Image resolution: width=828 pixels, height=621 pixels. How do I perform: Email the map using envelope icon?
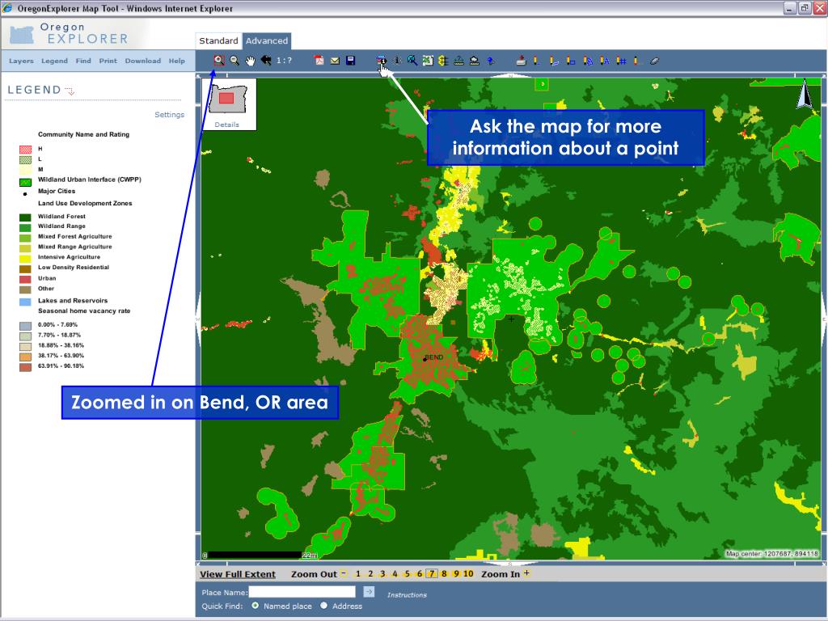335,61
